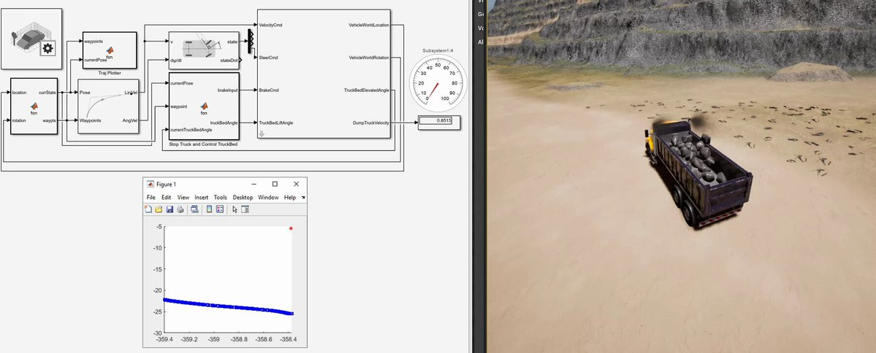Screen dimensions: 876x353
Task: Click the currentTruckBedAngle input port label
Action: pos(191,129)
